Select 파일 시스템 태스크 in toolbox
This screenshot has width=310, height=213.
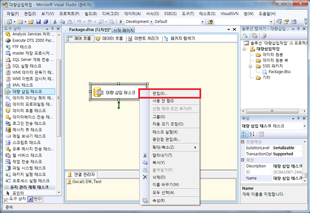[29, 168]
